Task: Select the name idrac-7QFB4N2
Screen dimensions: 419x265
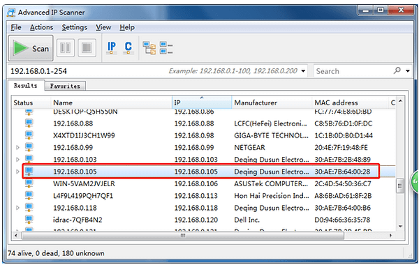Action: 78,220
